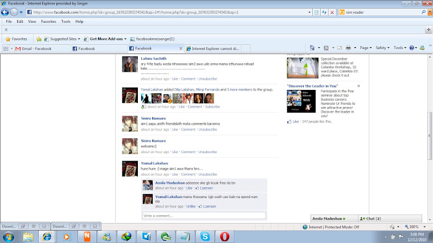
Task: Open the File menu
Action: click(9, 22)
